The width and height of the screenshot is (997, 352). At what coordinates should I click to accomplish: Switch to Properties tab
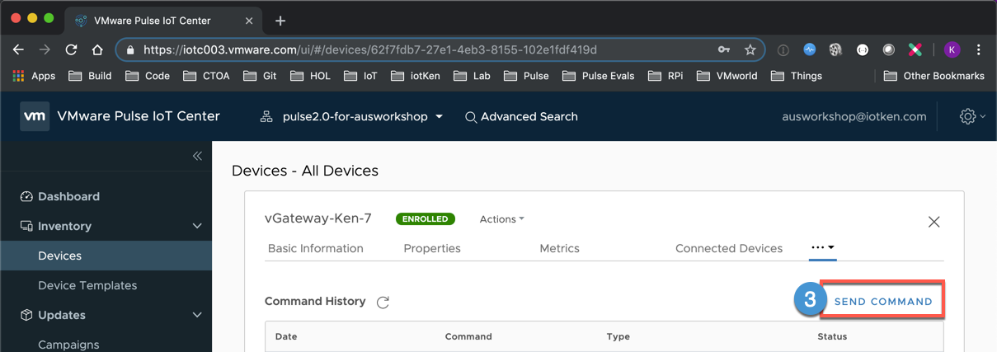[x=432, y=248]
